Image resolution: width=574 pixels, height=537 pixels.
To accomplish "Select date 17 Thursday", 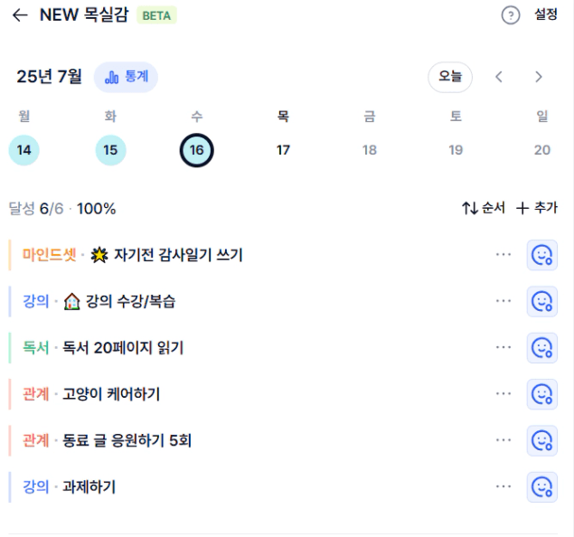I will (283, 150).
